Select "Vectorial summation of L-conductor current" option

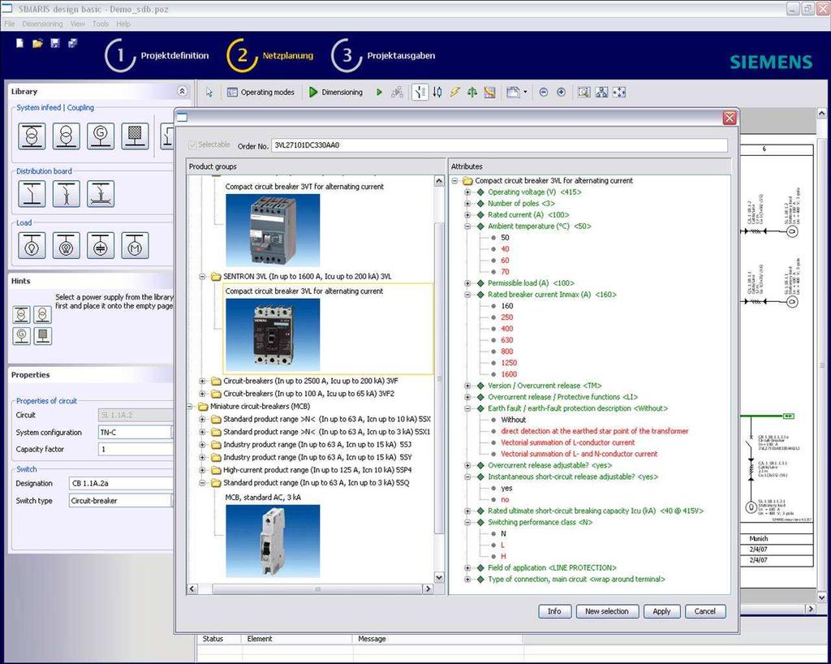tap(567, 443)
